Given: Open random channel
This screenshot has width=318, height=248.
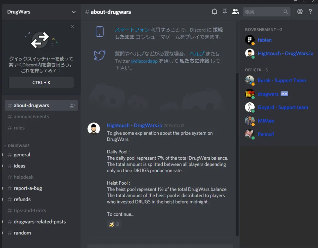Looking at the screenshot, I should click(41, 233).
